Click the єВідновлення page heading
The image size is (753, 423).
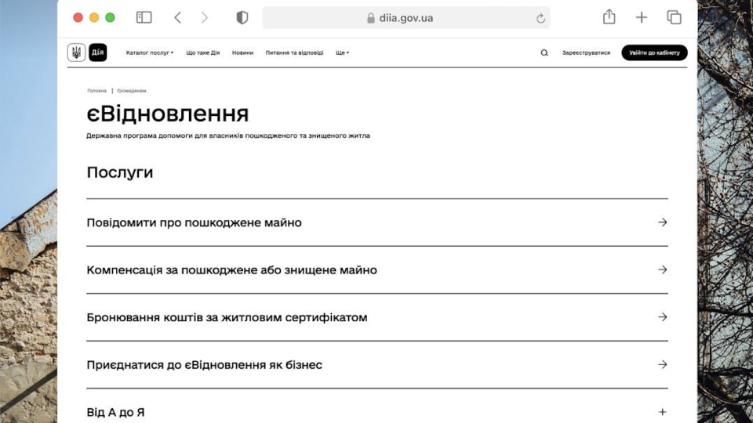point(168,114)
